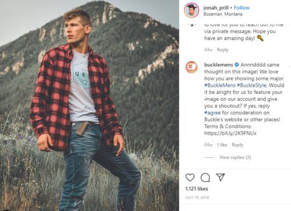The height and width of the screenshot is (211, 291).
Task: Show who gave 1 like on comment
Action: point(222,145)
